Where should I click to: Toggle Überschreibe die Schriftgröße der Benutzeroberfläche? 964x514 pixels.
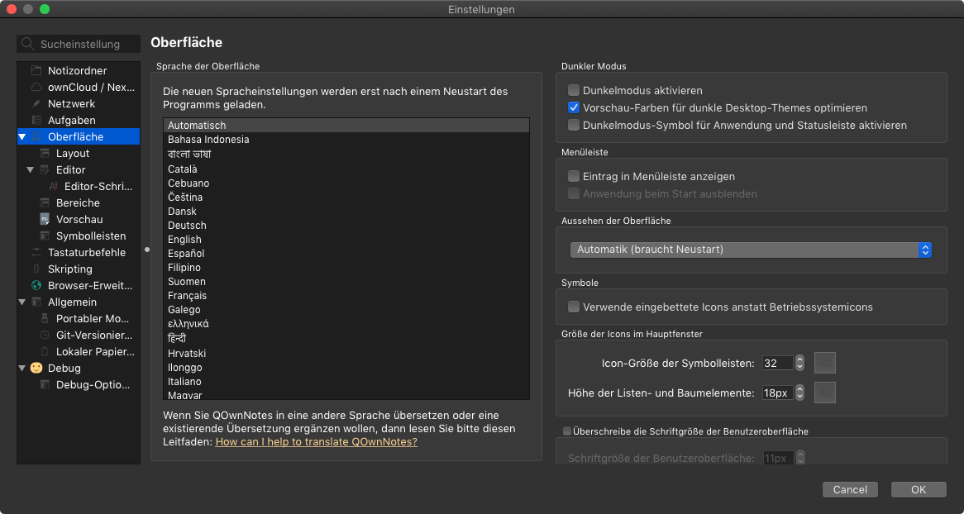click(567, 431)
